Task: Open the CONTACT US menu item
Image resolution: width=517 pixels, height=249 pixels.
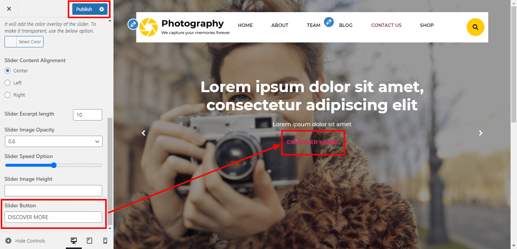Action: point(386,25)
